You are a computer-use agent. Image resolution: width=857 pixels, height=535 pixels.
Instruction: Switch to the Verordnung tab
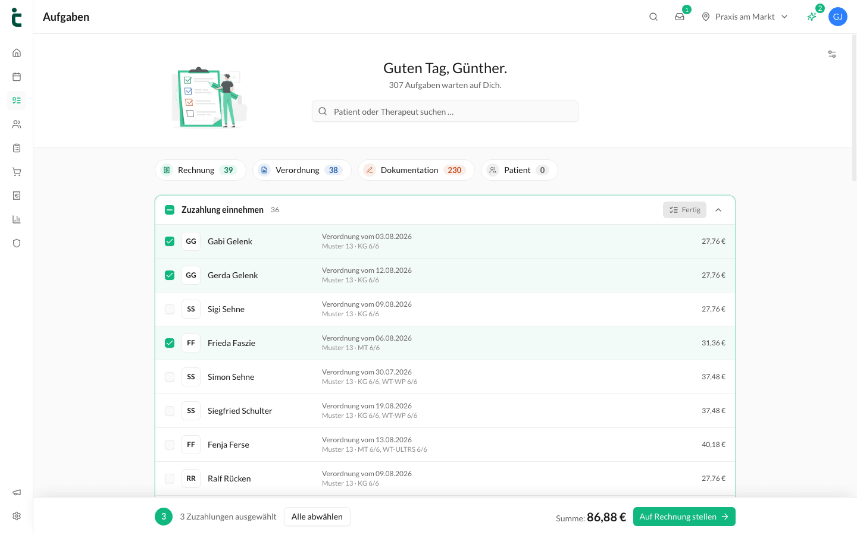coord(302,170)
